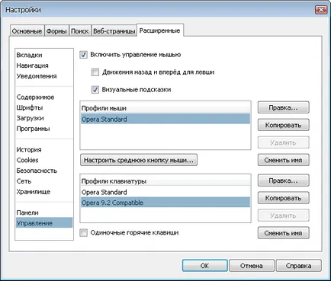Open Навигация section in sidebar
Viewport: 331px width, 281px height.
point(44,65)
